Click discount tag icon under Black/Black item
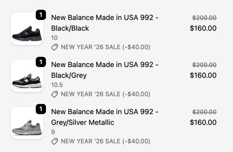 55,47
